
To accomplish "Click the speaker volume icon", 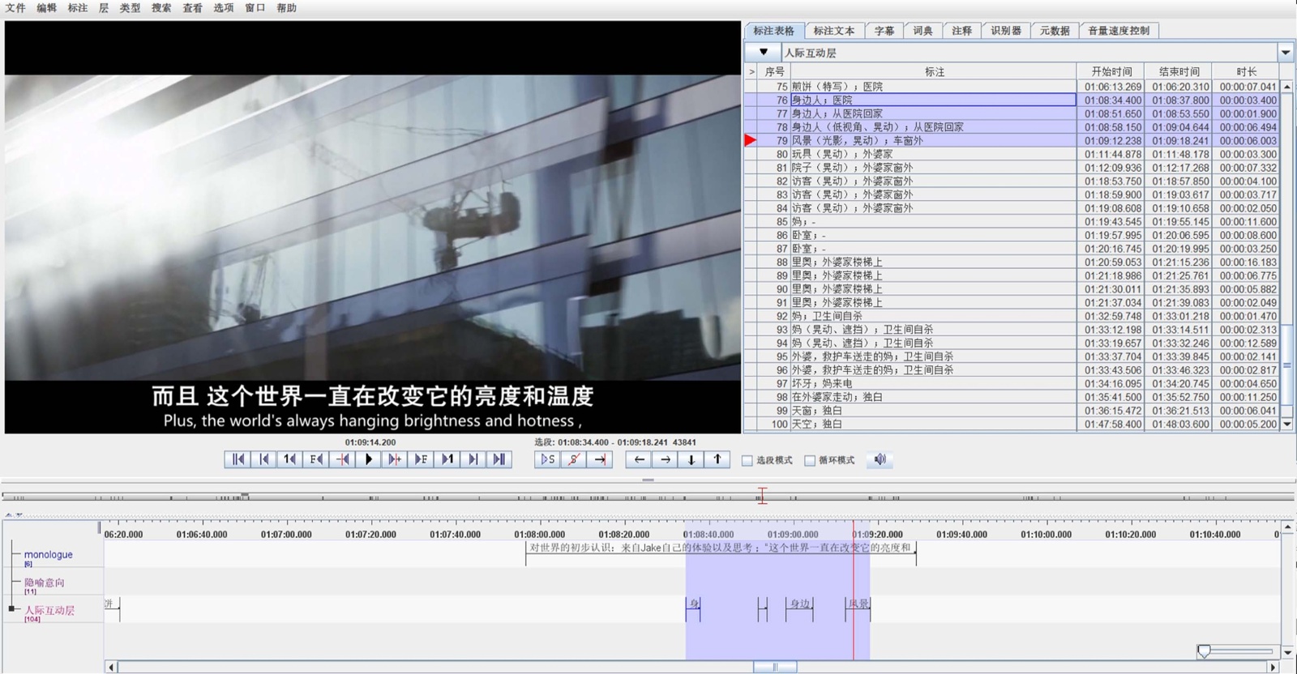I will 880,459.
